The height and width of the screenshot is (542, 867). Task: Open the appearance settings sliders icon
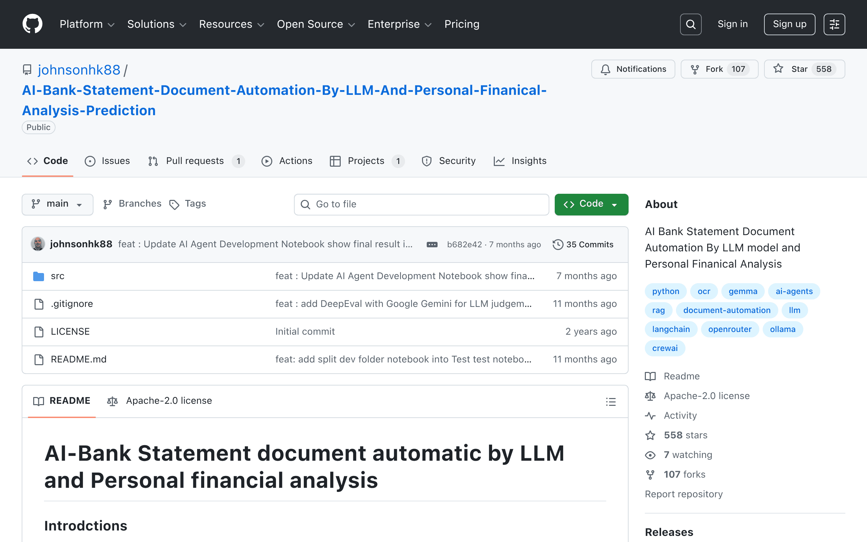[834, 24]
